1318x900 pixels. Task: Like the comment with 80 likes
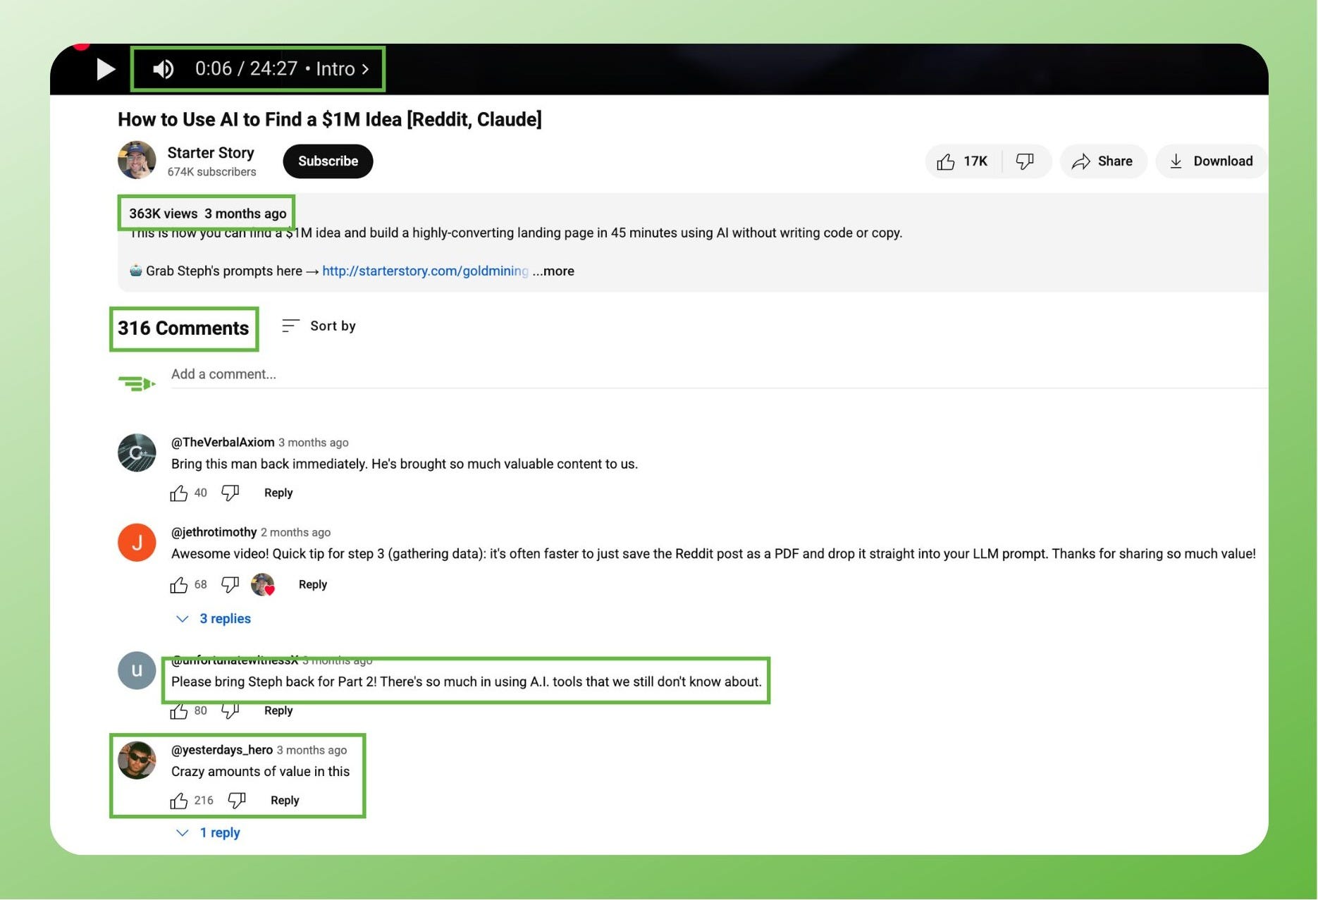pyautogui.click(x=178, y=710)
